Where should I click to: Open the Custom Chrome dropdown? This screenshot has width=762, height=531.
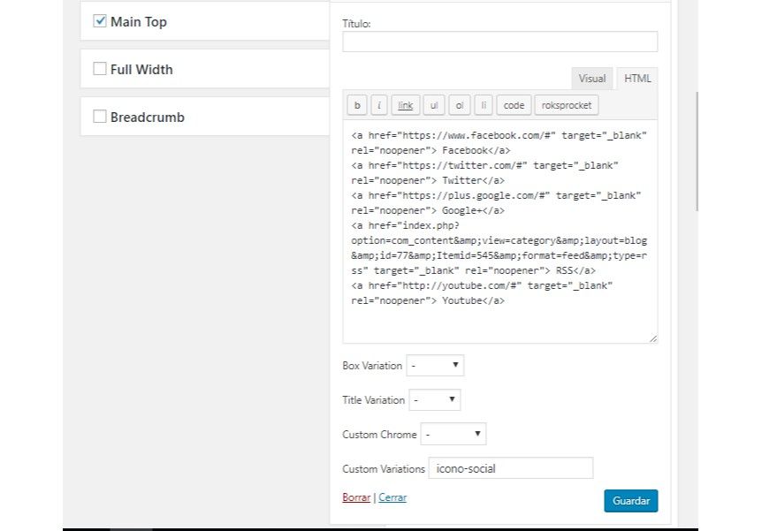[453, 435]
